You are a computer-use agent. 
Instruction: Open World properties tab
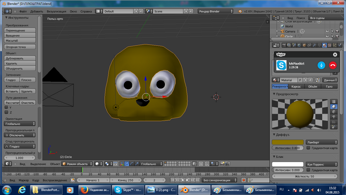pos(299,45)
